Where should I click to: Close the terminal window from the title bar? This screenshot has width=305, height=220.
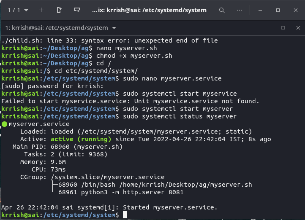pyautogui.click(x=295, y=10)
